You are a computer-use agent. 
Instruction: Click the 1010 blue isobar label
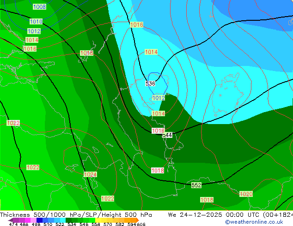(x=36, y=22)
